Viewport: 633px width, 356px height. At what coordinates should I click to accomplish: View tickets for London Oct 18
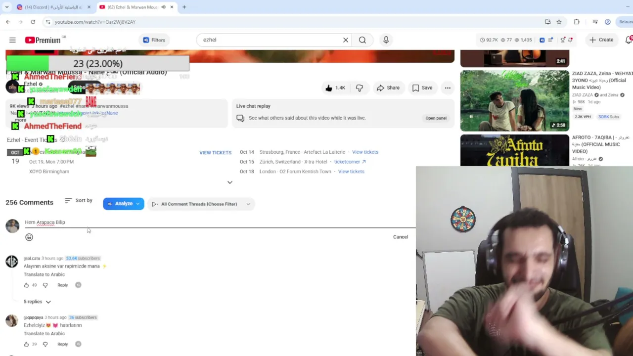pyautogui.click(x=351, y=172)
